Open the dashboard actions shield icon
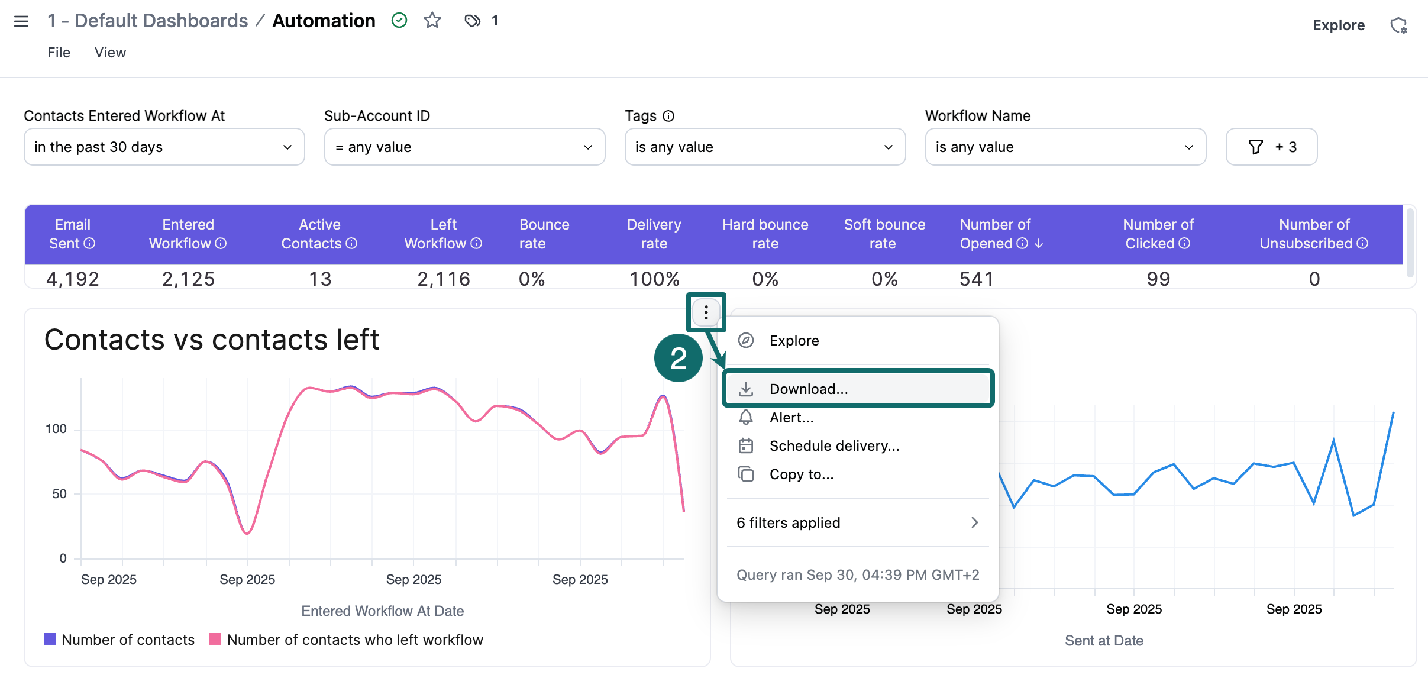Image resolution: width=1428 pixels, height=678 pixels. click(x=1398, y=25)
